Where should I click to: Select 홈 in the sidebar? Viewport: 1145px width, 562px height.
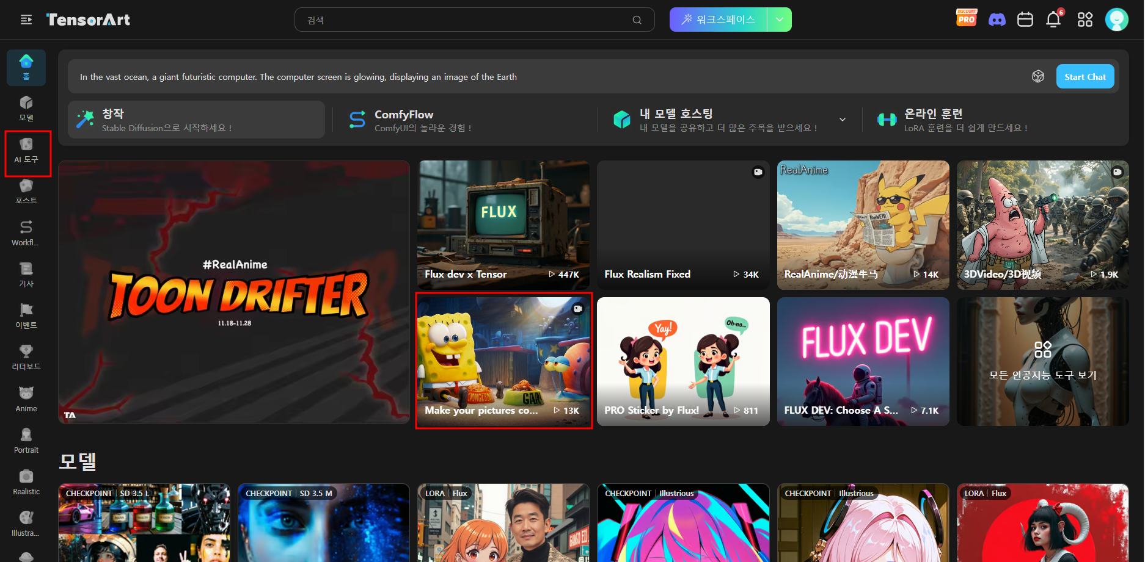click(x=26, y=67)
